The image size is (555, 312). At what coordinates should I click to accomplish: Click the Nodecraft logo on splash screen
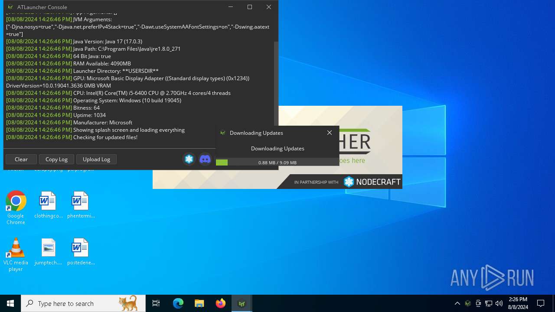(372, 182)
